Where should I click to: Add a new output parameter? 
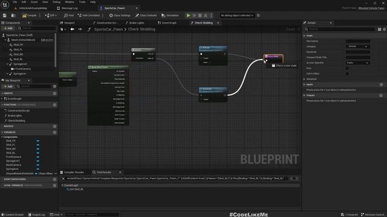(x=381, y=95)
